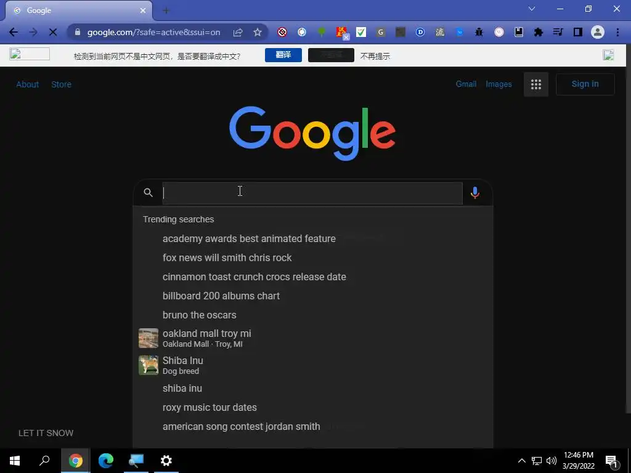
Task: Open the Windows Start menu
Action: [x=15, y=461]
